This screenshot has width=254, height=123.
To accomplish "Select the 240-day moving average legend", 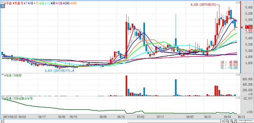I will [x=66, y=3].
